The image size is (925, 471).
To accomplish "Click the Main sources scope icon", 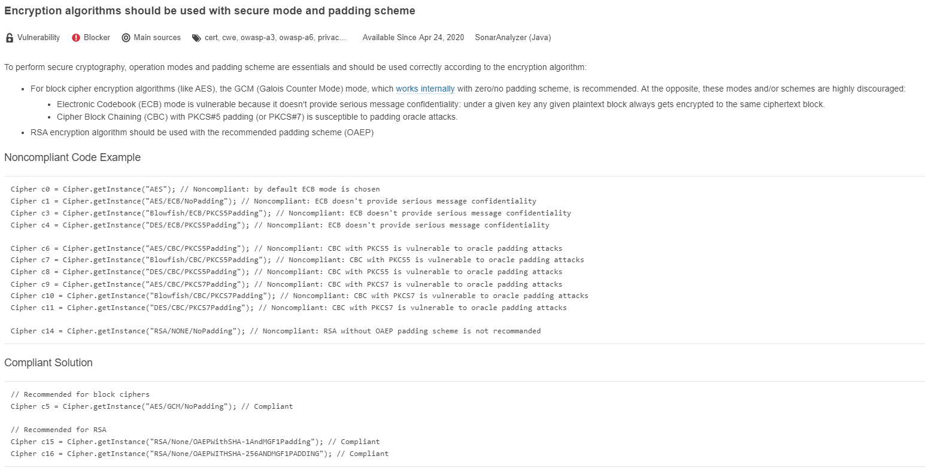I will coord(126,38).
